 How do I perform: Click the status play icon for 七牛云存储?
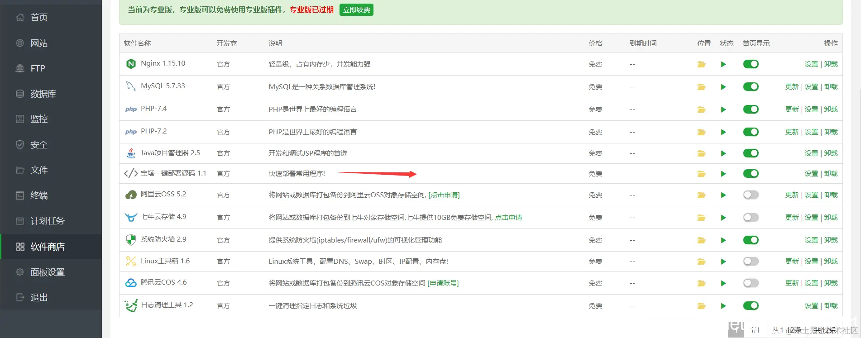[x=723, y=218]
